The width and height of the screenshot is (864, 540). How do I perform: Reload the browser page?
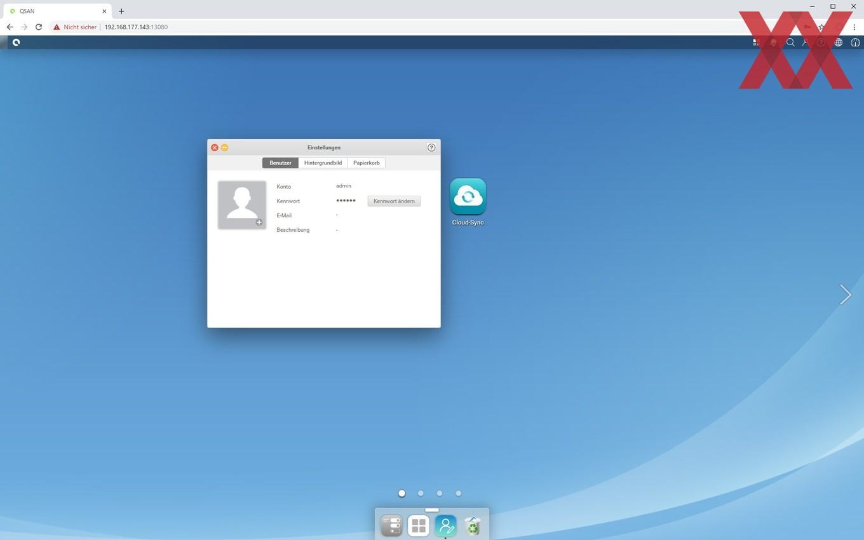[39, 27]
